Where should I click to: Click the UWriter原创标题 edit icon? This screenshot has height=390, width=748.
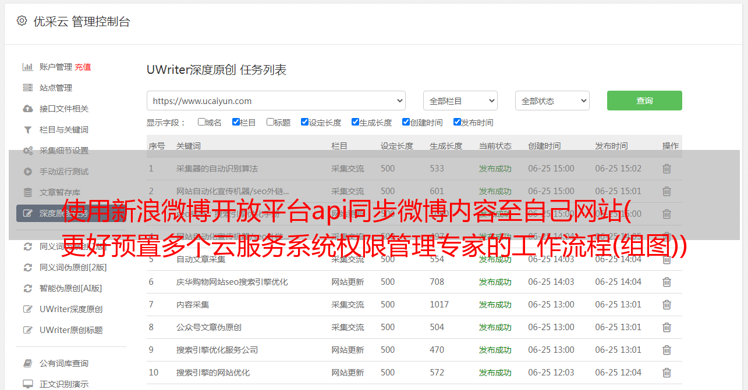click(x=27, y=330)
